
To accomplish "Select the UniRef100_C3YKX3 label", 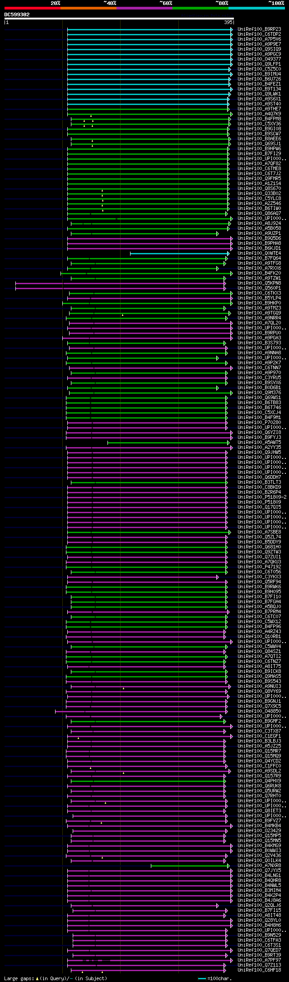I will [259, 577].
